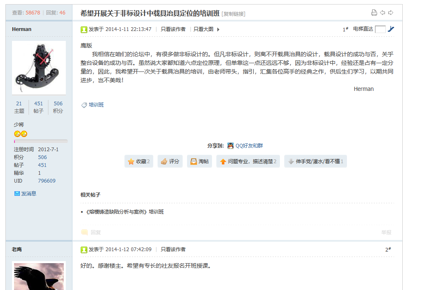
Task: Add thread to favorites with 收藏 star button
Action: (139, 162)
